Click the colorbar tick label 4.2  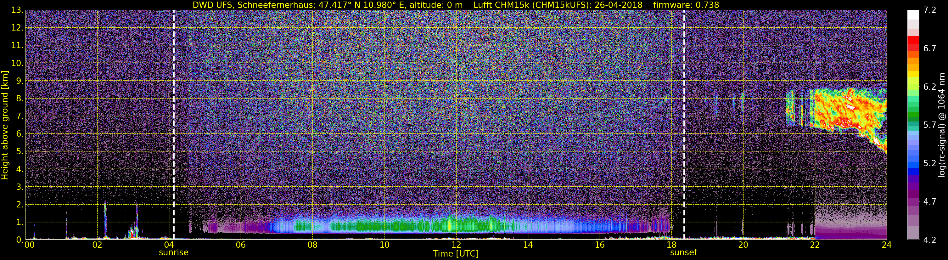tap(930, 240)
